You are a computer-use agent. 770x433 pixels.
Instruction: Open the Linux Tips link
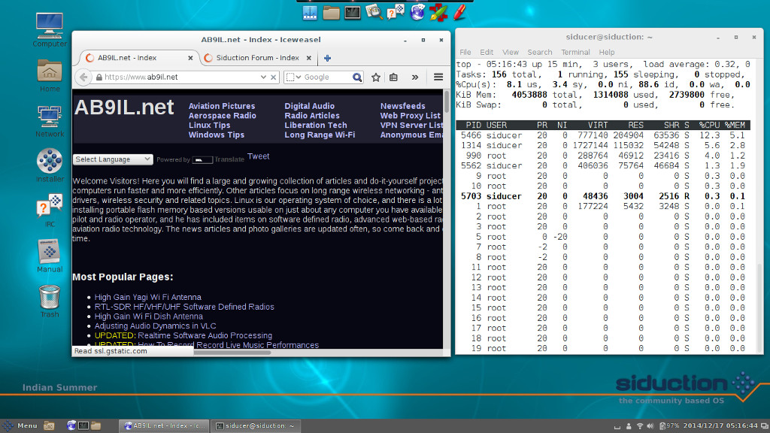click(209, 126)
